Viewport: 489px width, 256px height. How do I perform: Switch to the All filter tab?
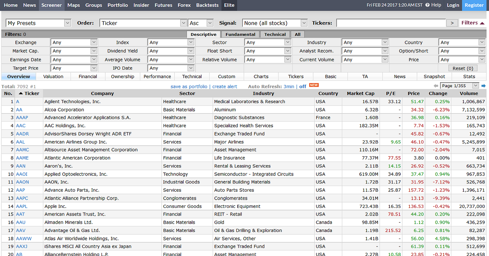pyautogui.click(x=298, y=34)
